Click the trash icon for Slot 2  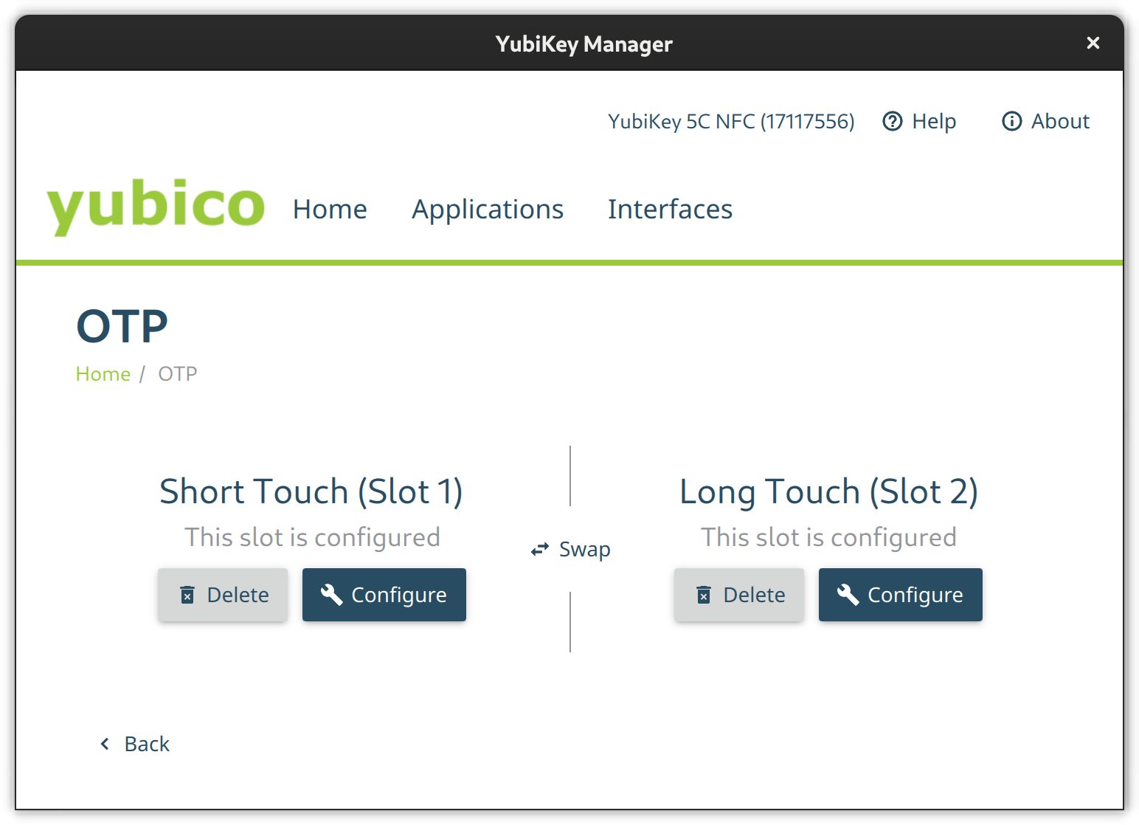pos(704,595)
